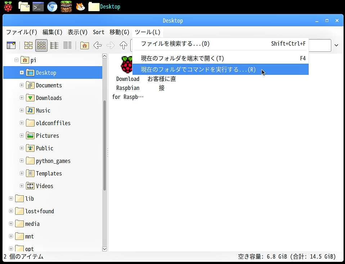The width and height of the screenshot is (345, 264).
Task: Switch to compact view mode
Action: [x=54, y=46]
